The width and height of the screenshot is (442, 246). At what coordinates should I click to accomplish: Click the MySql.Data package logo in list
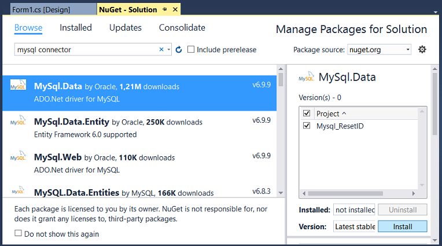tap(18, 85)
